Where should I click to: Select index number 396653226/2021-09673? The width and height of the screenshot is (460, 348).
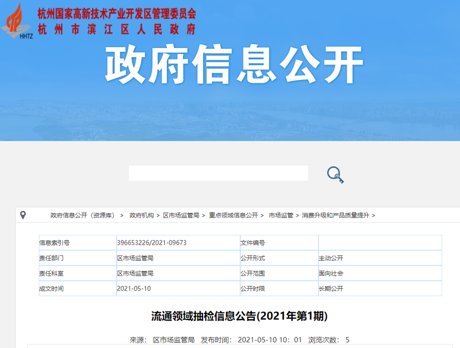tap(152, 243)
